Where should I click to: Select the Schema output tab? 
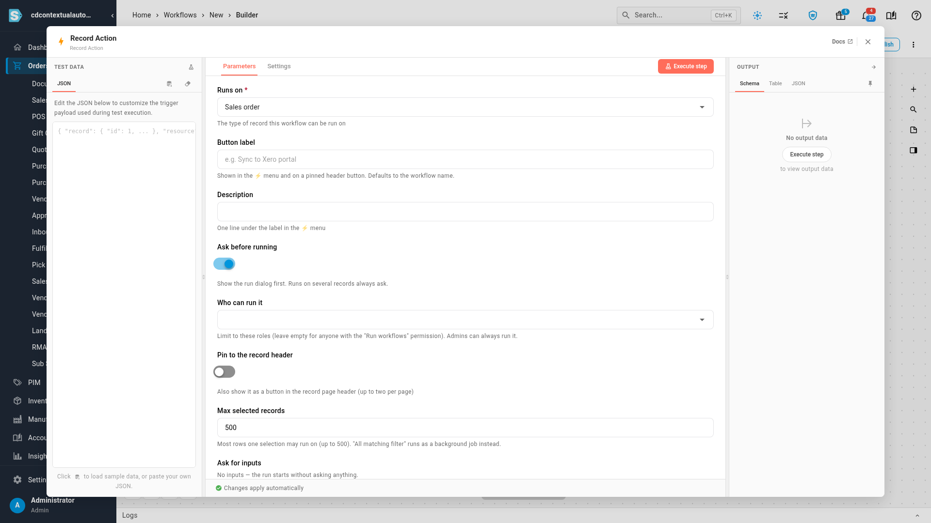[x=749, y=84]
